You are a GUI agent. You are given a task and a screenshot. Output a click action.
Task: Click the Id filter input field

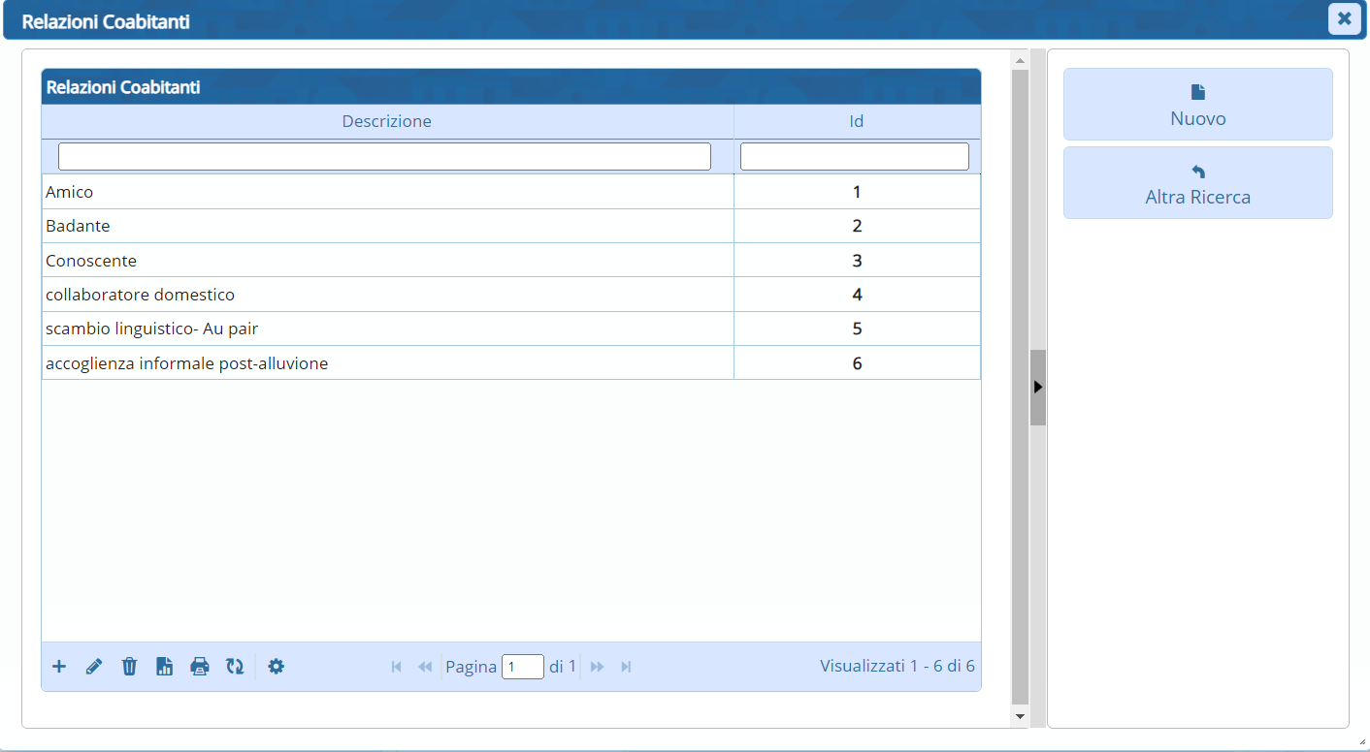[x=854, y=157]
